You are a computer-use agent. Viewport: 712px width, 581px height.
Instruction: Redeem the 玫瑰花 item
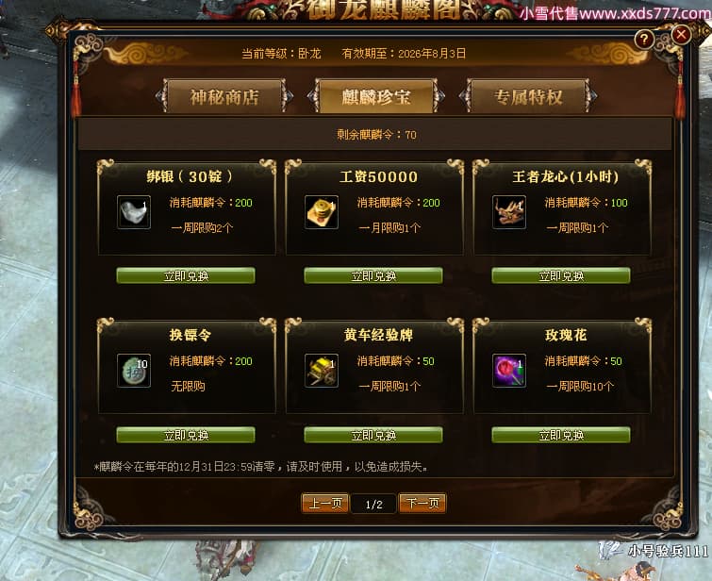click(561, 435)
